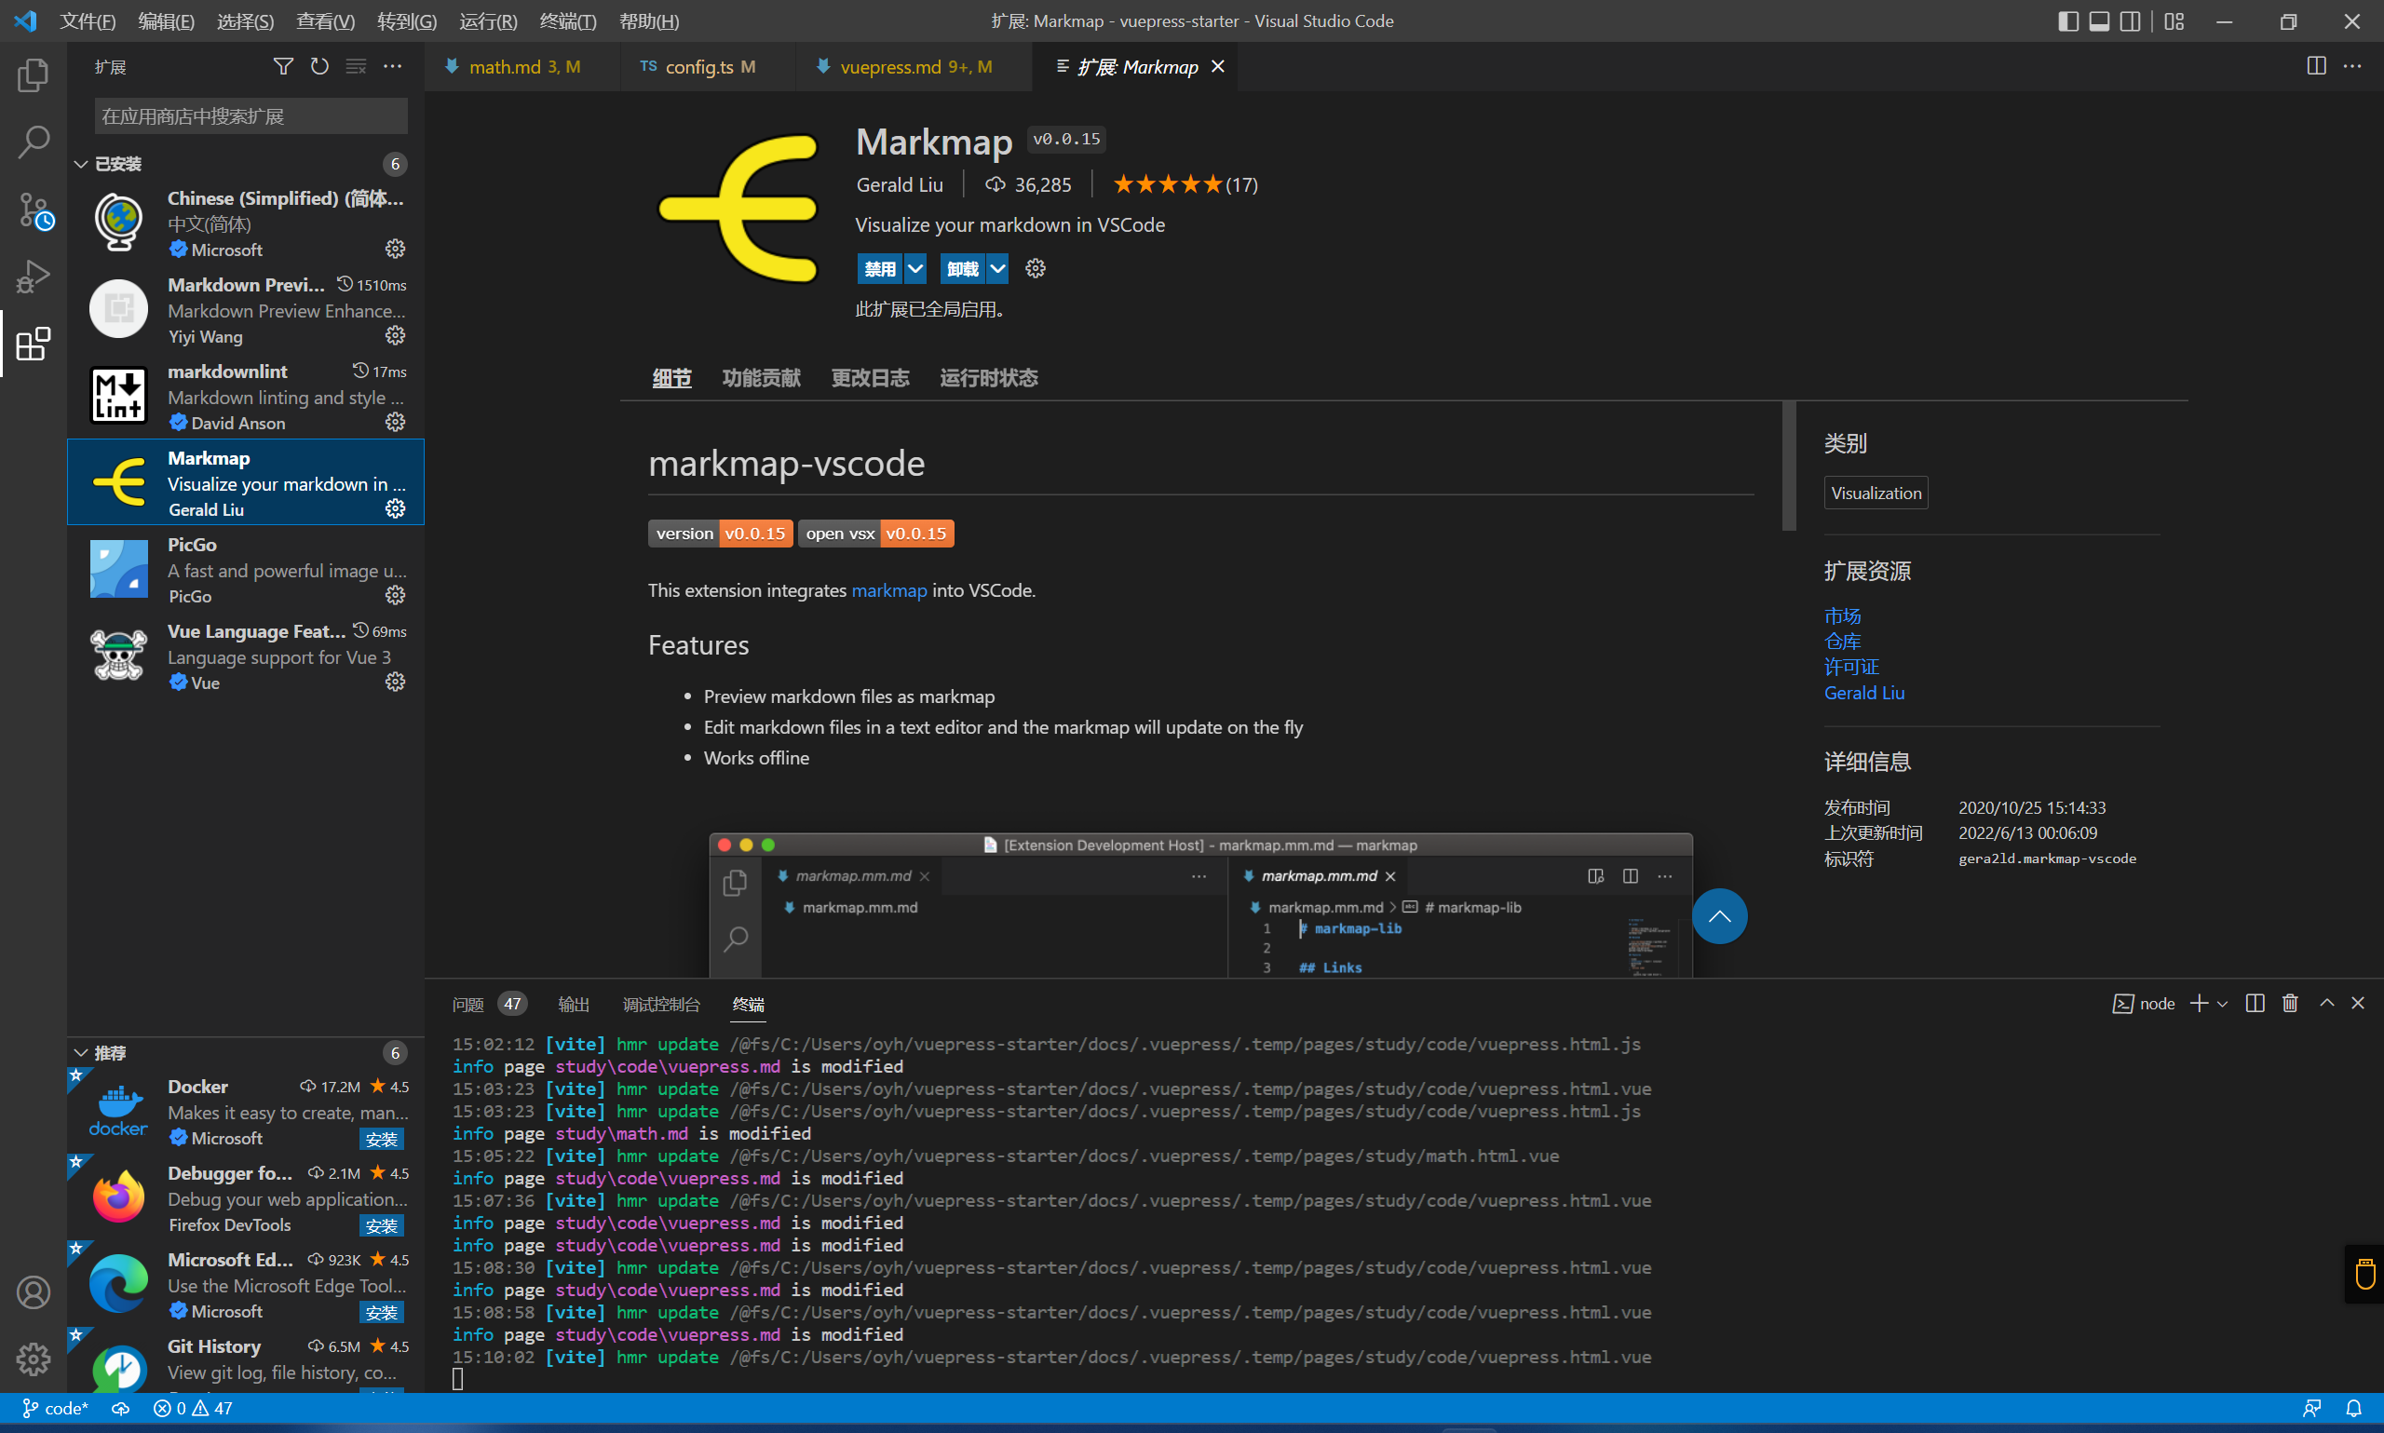The width and height of the screenshot is (2384, 1433).
Task: Split the terminal panel
Action: [x=2255, y=1004]
